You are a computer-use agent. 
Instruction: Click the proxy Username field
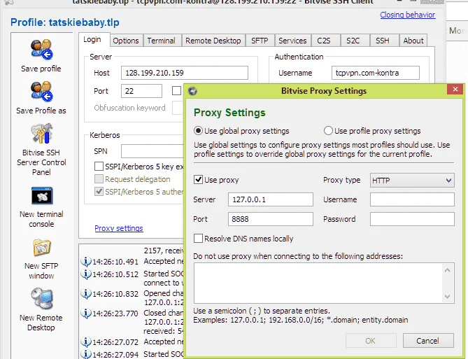(412, 199)
